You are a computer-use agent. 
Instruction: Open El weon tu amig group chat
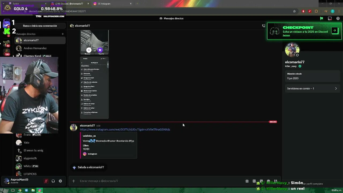(40, 150)
